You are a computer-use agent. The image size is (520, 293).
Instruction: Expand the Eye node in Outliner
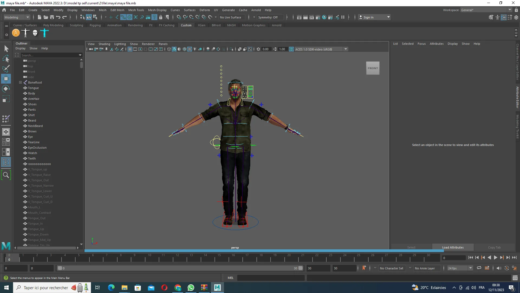pos(20,136)
